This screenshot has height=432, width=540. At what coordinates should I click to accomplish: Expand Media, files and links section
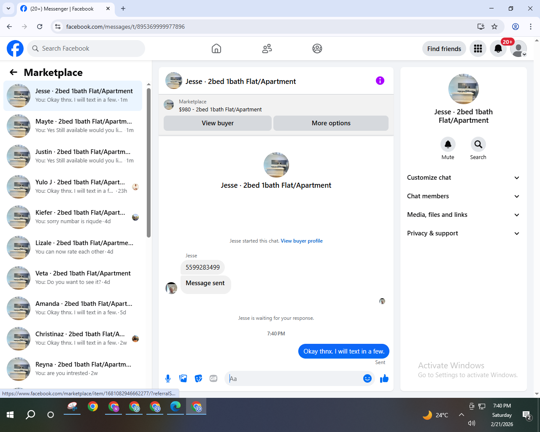point(464,215)
